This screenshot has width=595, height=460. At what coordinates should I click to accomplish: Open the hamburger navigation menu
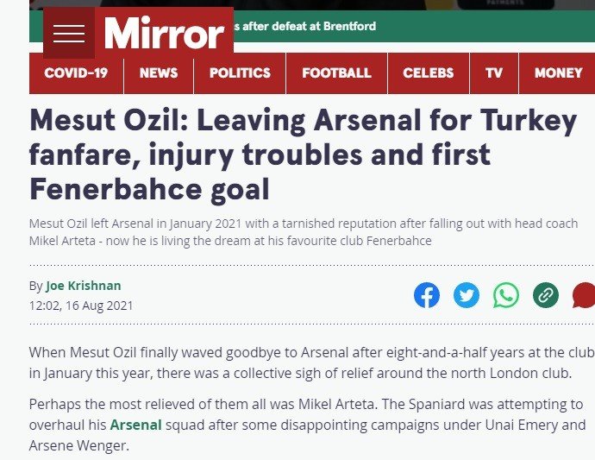pyautogui.click(x=69, y=34)
